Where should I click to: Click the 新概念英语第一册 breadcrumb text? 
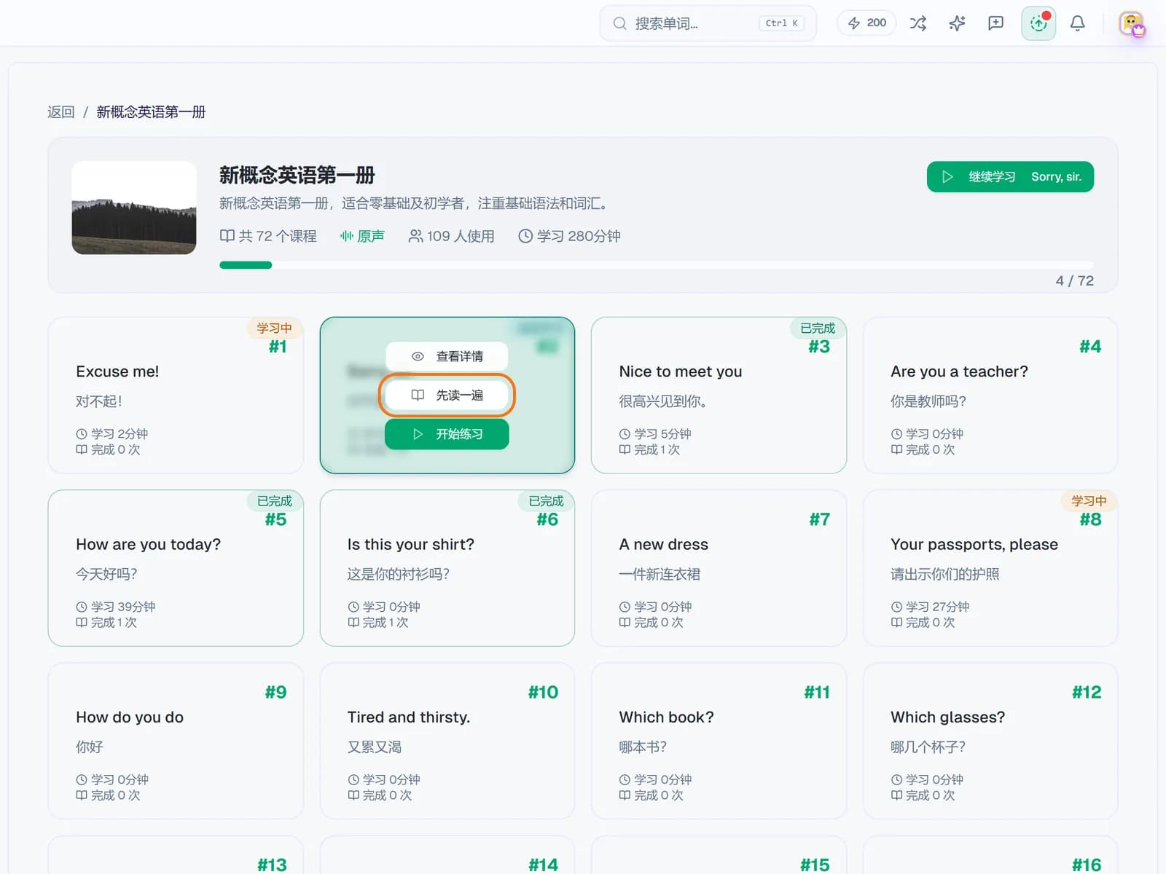pyautogui.click(x=151, y=112)
